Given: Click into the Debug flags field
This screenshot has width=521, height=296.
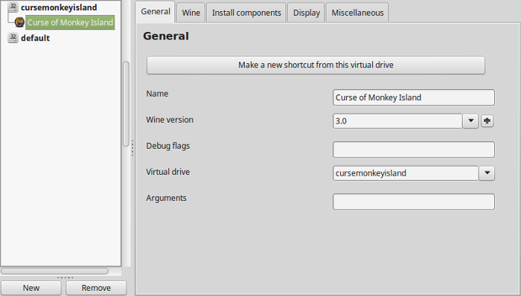Looking at the screenshot, I should tap(414, 149).
